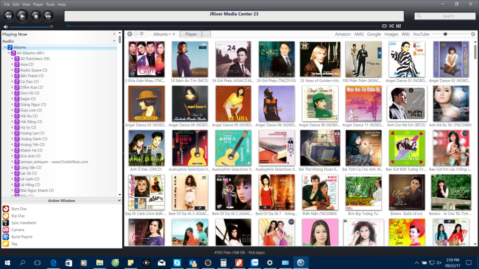Expand the Playing Now section arrow
479x269 pixels.
[114, 34]
